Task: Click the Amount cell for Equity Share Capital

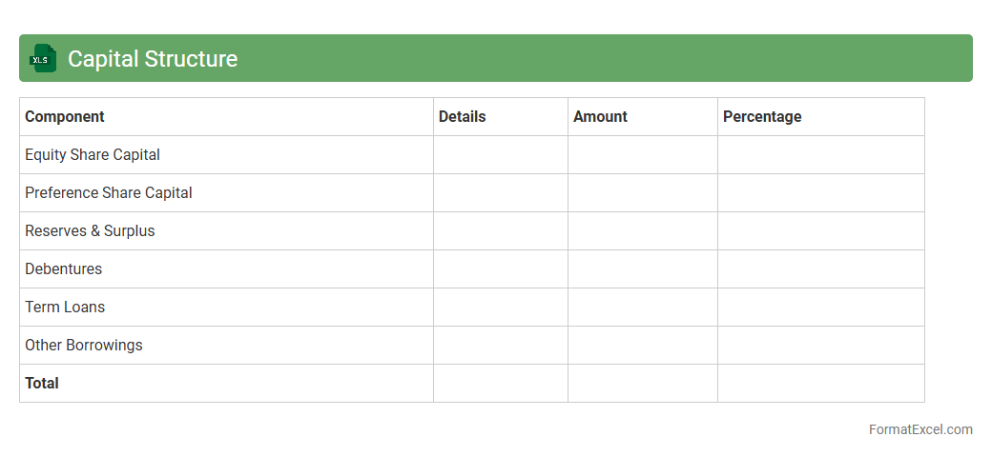Action: point(643,155)
